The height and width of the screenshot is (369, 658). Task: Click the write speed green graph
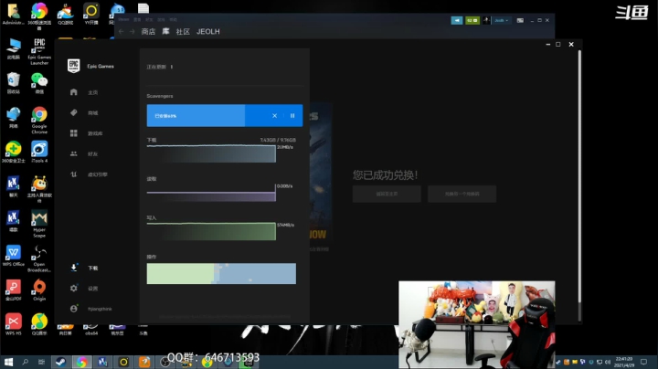pyautogui.click(x=211, y=231)
